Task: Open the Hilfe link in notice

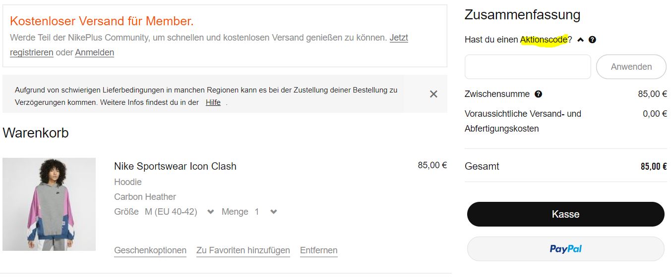Action: pos(213,103)
